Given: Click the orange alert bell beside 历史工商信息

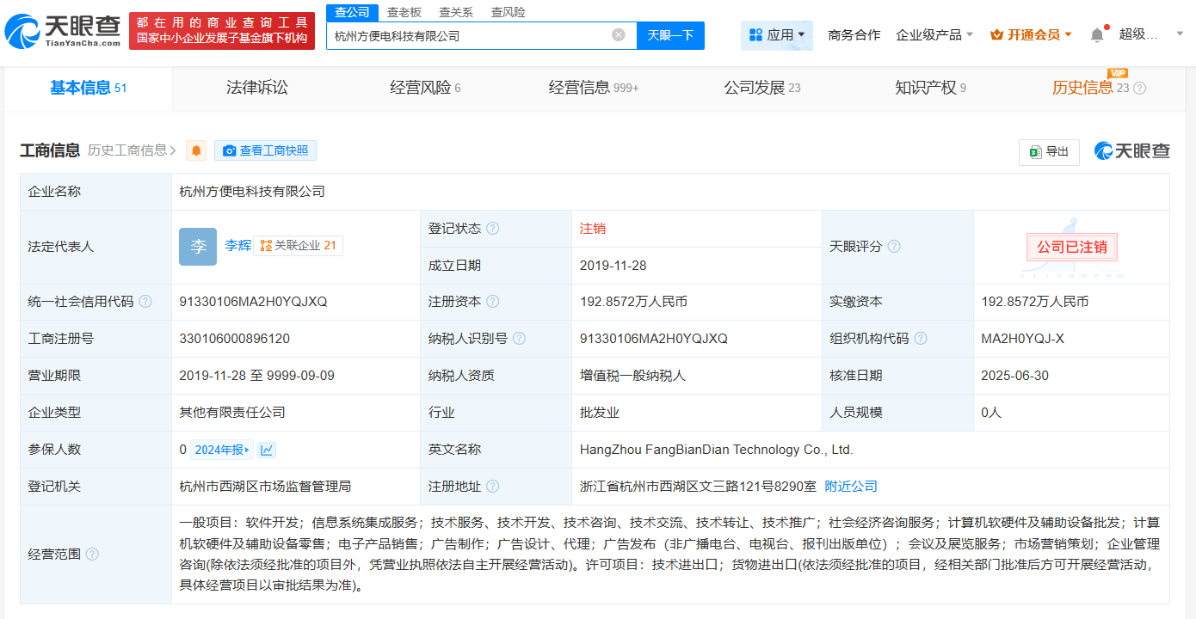Looking at the screenshot, I should click(197, 150).
